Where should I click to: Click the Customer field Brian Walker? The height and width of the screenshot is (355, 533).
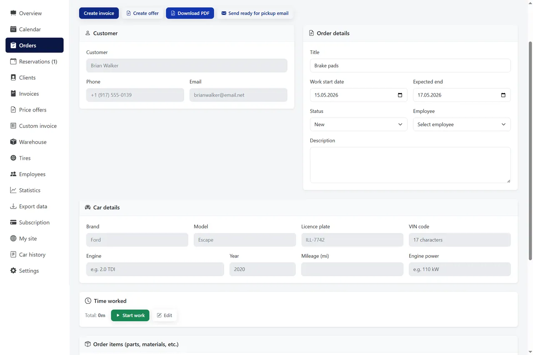click(x=187, y=65)
